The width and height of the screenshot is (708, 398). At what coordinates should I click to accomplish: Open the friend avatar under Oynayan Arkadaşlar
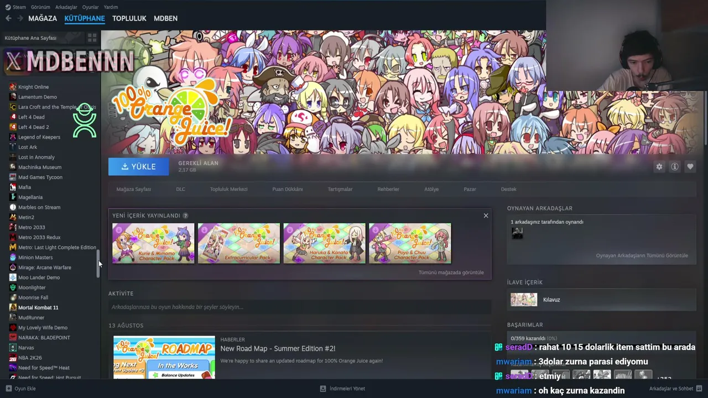[x=517, y=233]
